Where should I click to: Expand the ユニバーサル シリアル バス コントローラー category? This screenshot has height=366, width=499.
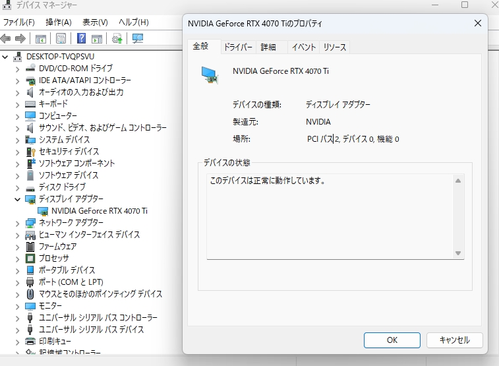coord(18,318)
